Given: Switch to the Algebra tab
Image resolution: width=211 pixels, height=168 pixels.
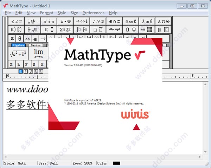Looking at the screenshot, I should coord(18,45).
